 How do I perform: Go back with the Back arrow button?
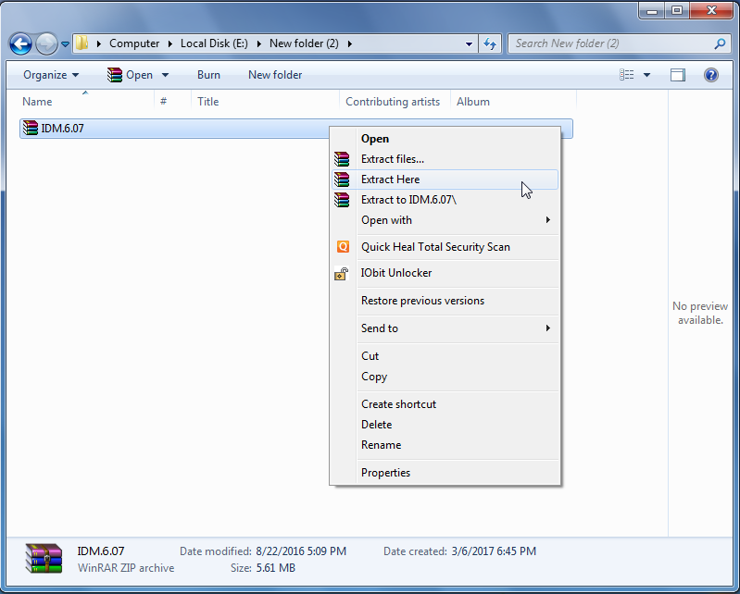20,43
